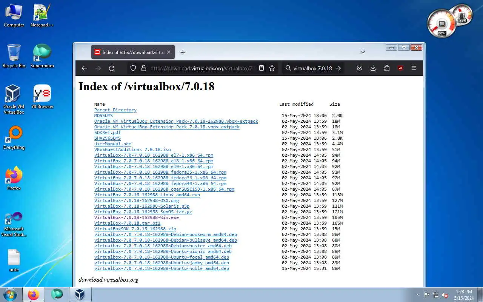Image resolution: width=483 pixels, height=302 pixels.
Task: Download Oracle_VM_VirtualBox_Extension_Pack-7.0.18.vbox-extpack
Action: click(167, 127)
